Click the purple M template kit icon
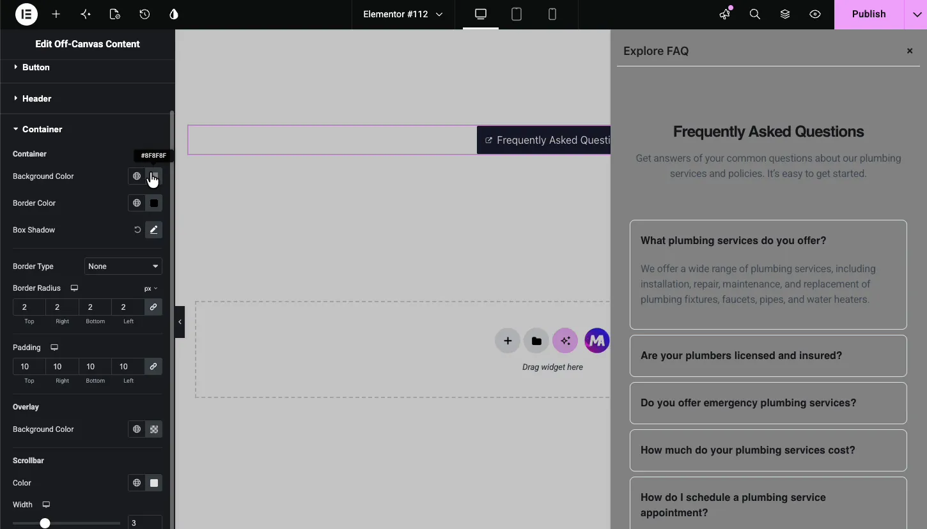Image resolution: width=927 pixels, height=529 pixels. pyautogui.click(x=596, y=341)
